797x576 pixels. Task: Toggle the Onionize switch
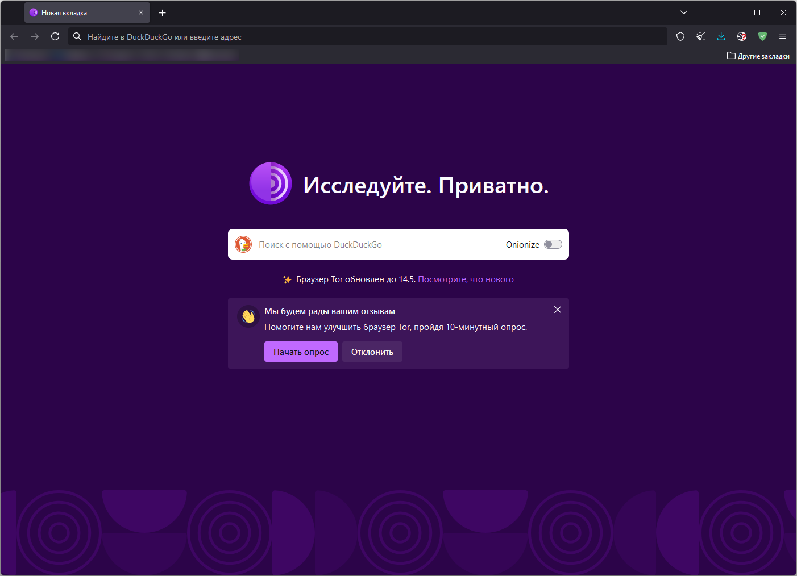click(x=553, y=244)
